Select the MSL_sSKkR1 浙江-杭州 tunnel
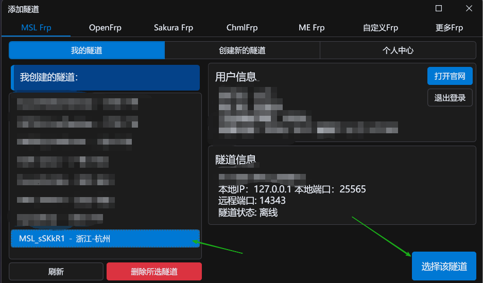The width and height of the screenshot is (483, 283). click(x=105, y=239)
